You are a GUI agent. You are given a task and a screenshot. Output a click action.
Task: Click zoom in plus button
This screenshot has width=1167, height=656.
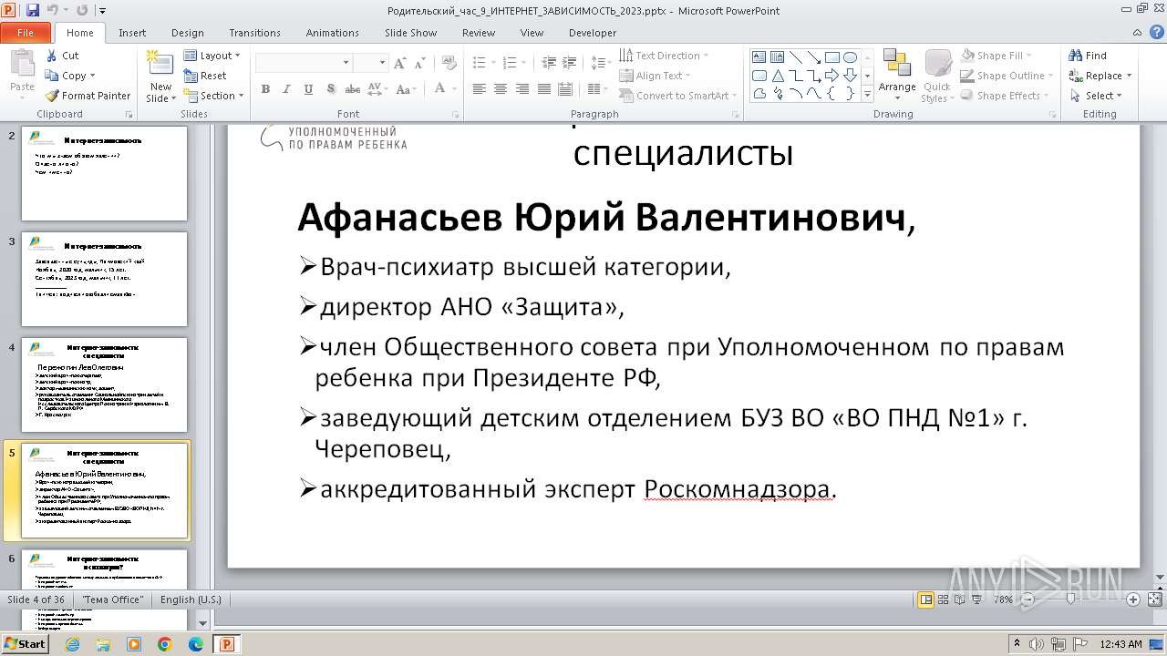(x=1133, y=600)
